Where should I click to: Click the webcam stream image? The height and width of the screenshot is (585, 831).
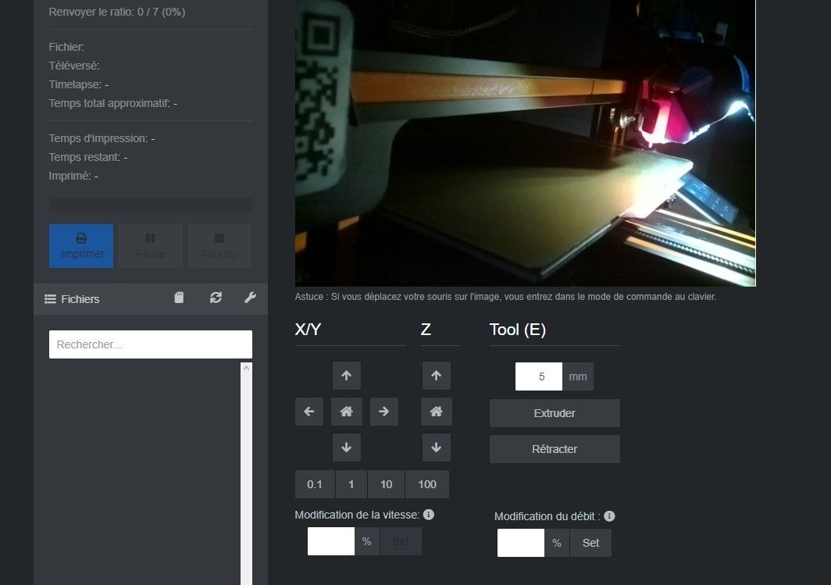pos(525,143)
